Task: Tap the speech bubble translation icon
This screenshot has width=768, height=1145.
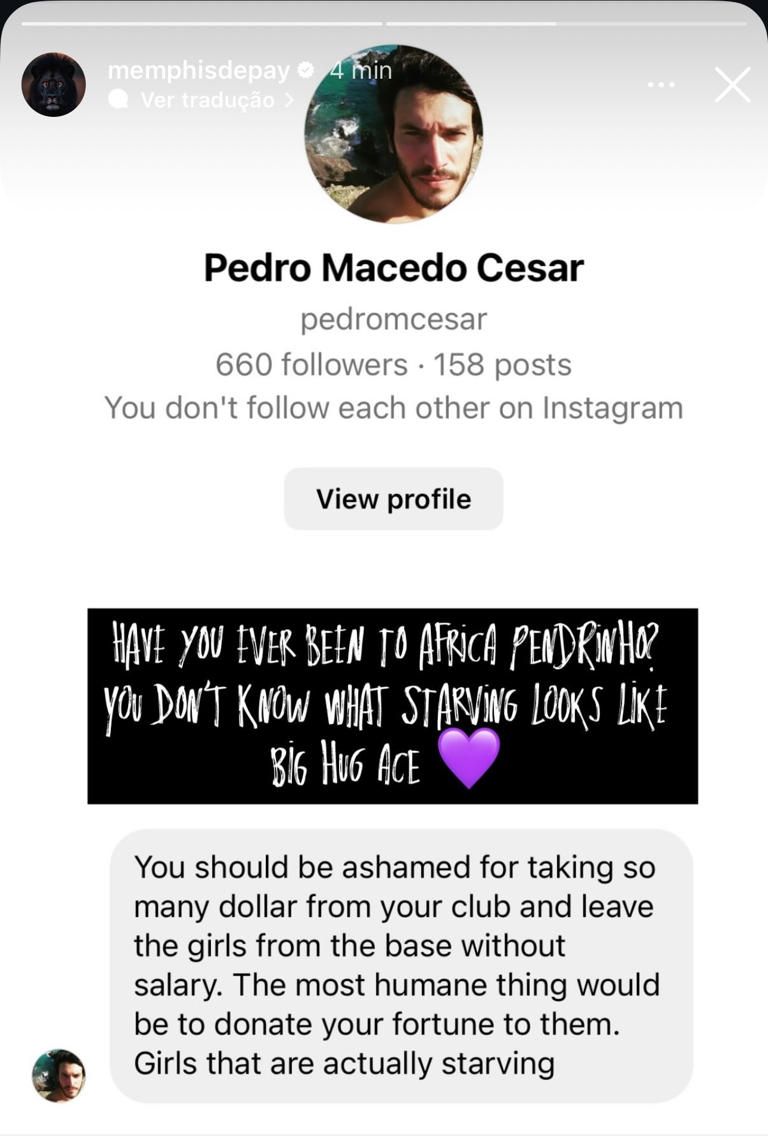Action: pos(119,100)
